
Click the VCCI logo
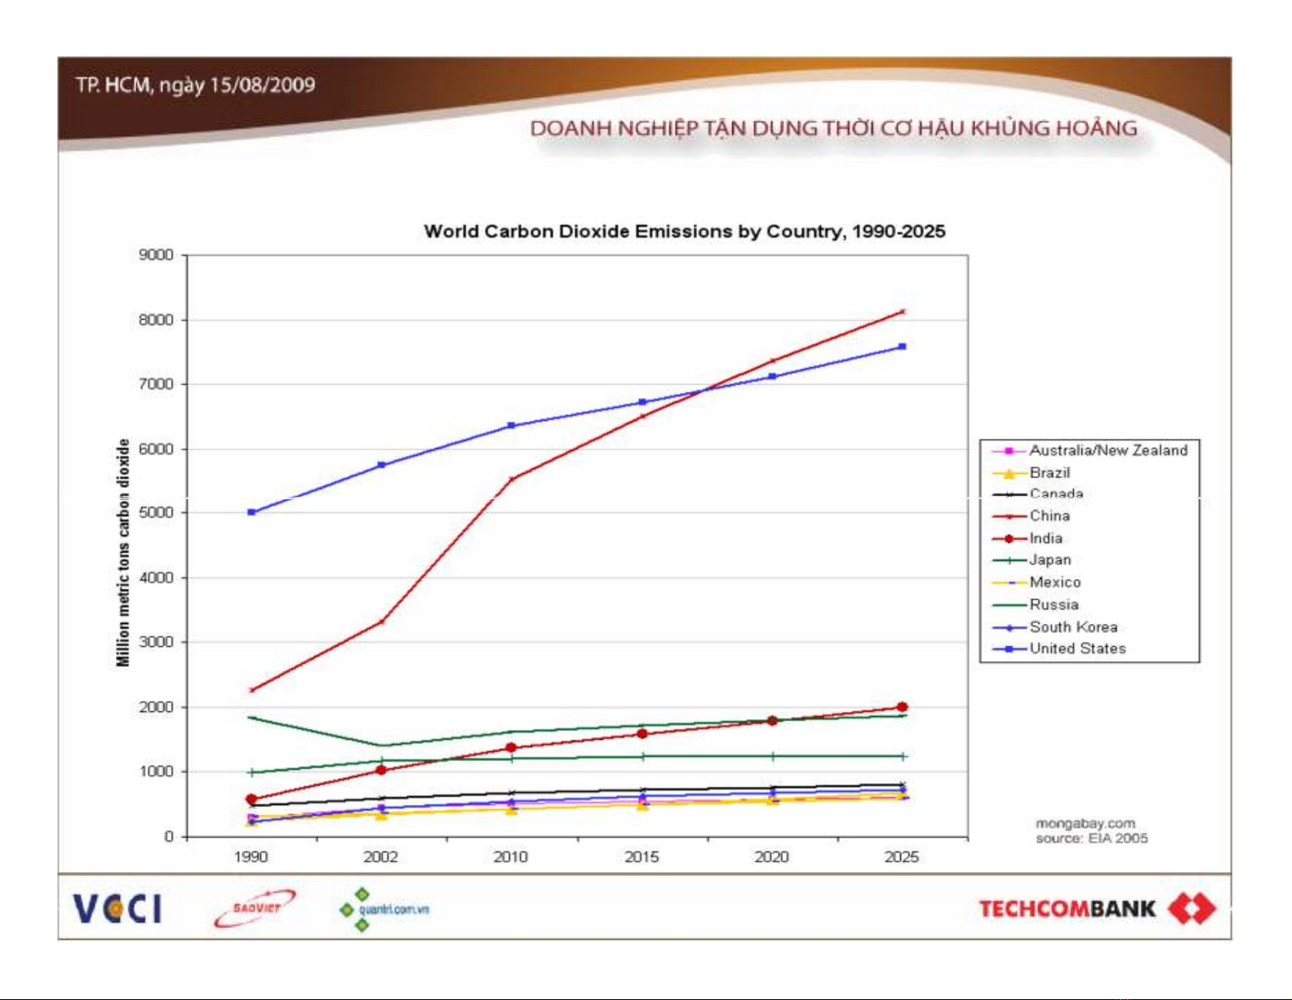[x=117, y=909]
